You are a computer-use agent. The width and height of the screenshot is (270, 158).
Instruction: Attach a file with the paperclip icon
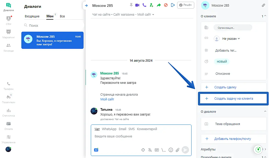point(177,150)
